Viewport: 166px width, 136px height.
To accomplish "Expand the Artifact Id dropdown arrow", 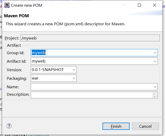I will (155, 61).
